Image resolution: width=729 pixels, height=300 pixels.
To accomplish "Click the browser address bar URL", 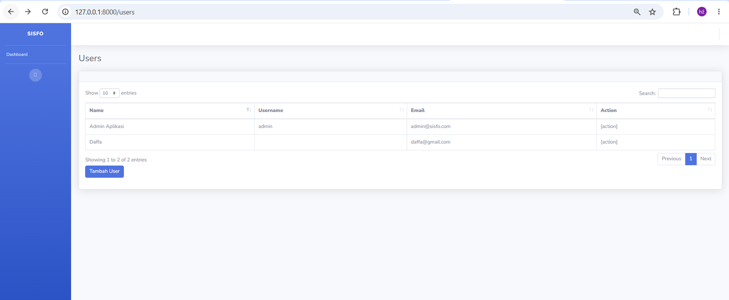I will [105, 12].
